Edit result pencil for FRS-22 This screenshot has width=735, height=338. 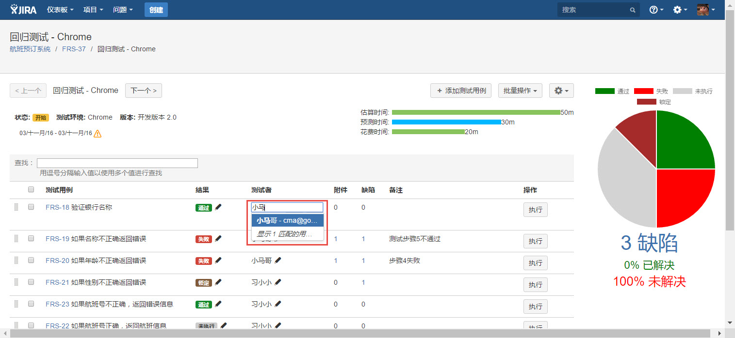click(x=224, y=326)
